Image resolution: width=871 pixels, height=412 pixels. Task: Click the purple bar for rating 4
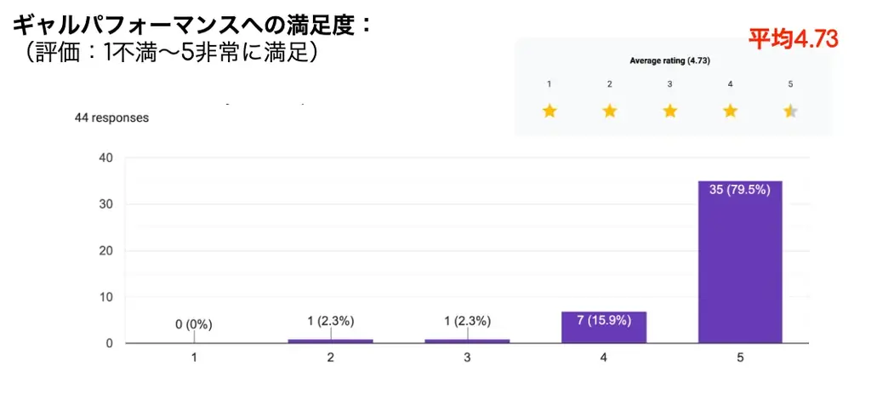tap(603, 328)
